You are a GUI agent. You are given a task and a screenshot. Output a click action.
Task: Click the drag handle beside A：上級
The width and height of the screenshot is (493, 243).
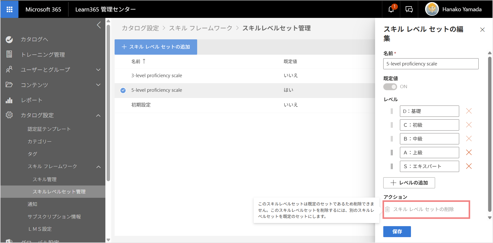point(392,153)
